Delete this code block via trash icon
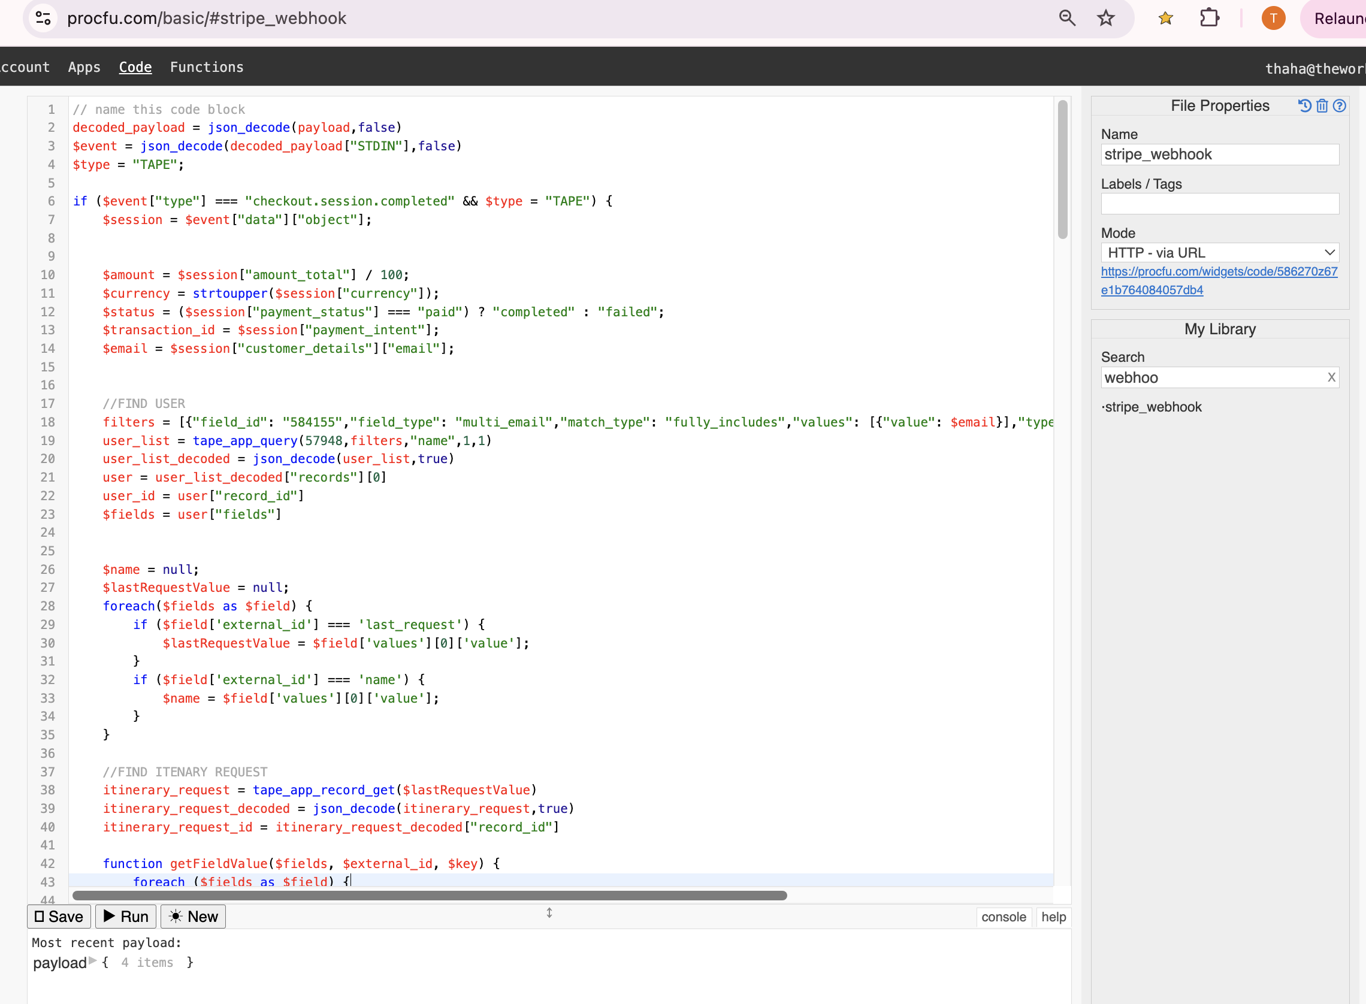Viewport: 1366px width, 1004px height. click(x=1322, y=105)
